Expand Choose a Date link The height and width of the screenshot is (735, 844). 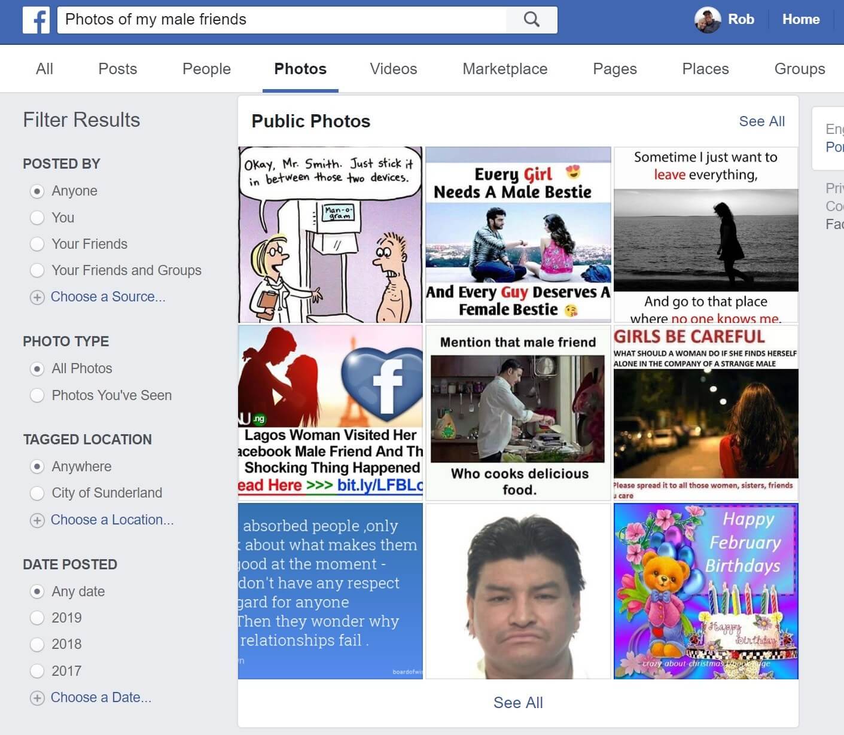pyautogui.click(x=101, y=697)
